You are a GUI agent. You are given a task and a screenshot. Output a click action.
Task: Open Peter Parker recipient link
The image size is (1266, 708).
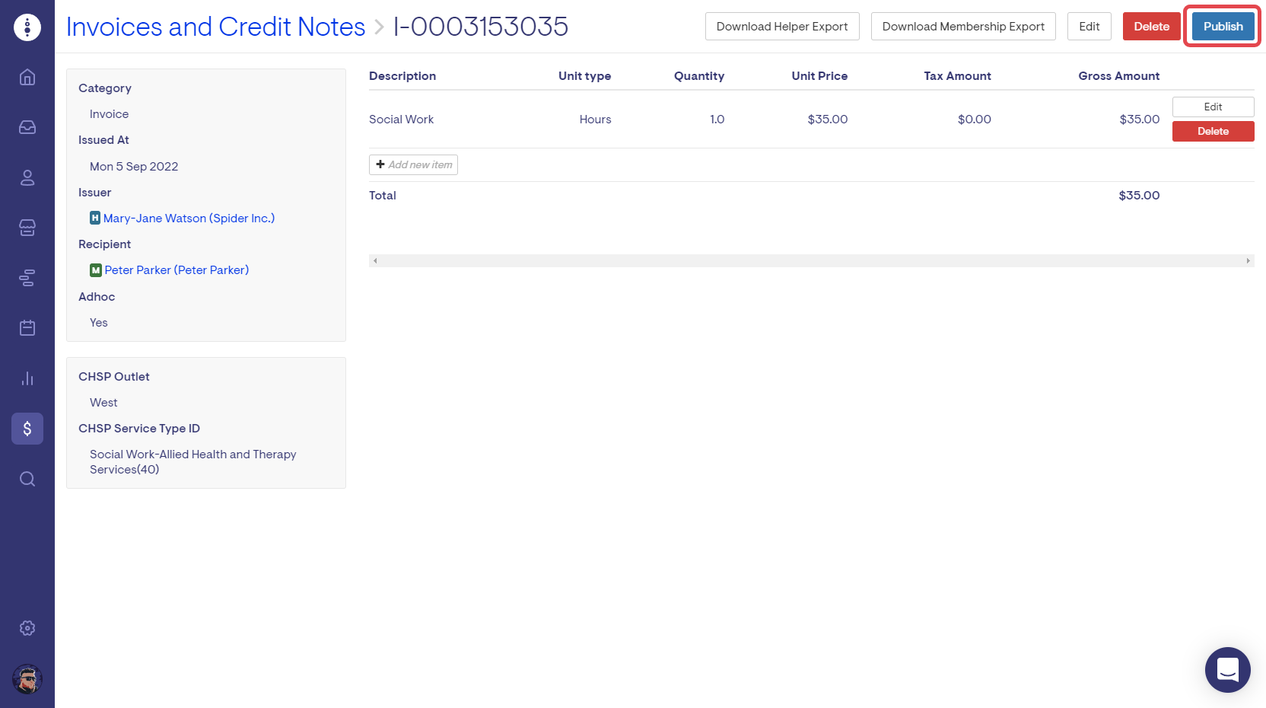click(177, 270)
